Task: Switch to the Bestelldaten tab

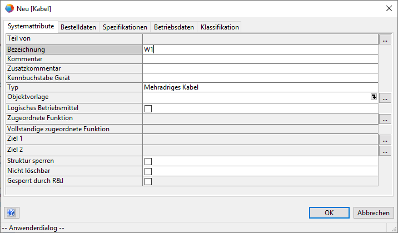Action: (78, 27)
